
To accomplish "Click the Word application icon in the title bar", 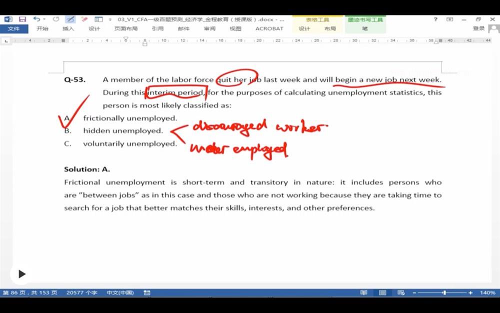I will pyautogui.click(x=8, y=19).
